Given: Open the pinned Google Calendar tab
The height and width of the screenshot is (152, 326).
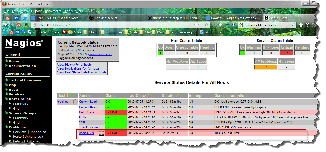Looking at the screenshot, I should [17, 18].
